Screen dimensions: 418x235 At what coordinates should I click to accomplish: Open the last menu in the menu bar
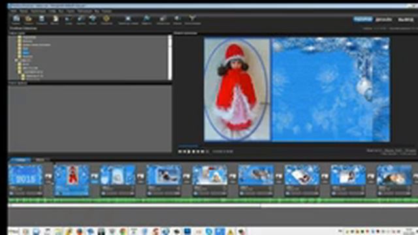(106, 12)
